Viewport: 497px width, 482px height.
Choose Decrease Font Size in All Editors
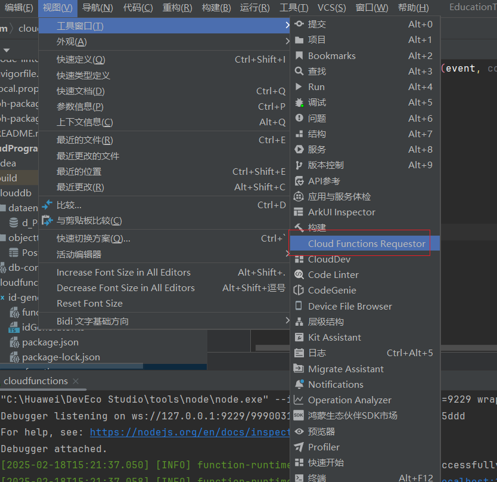pyautogui.click(x=164, y=288)
